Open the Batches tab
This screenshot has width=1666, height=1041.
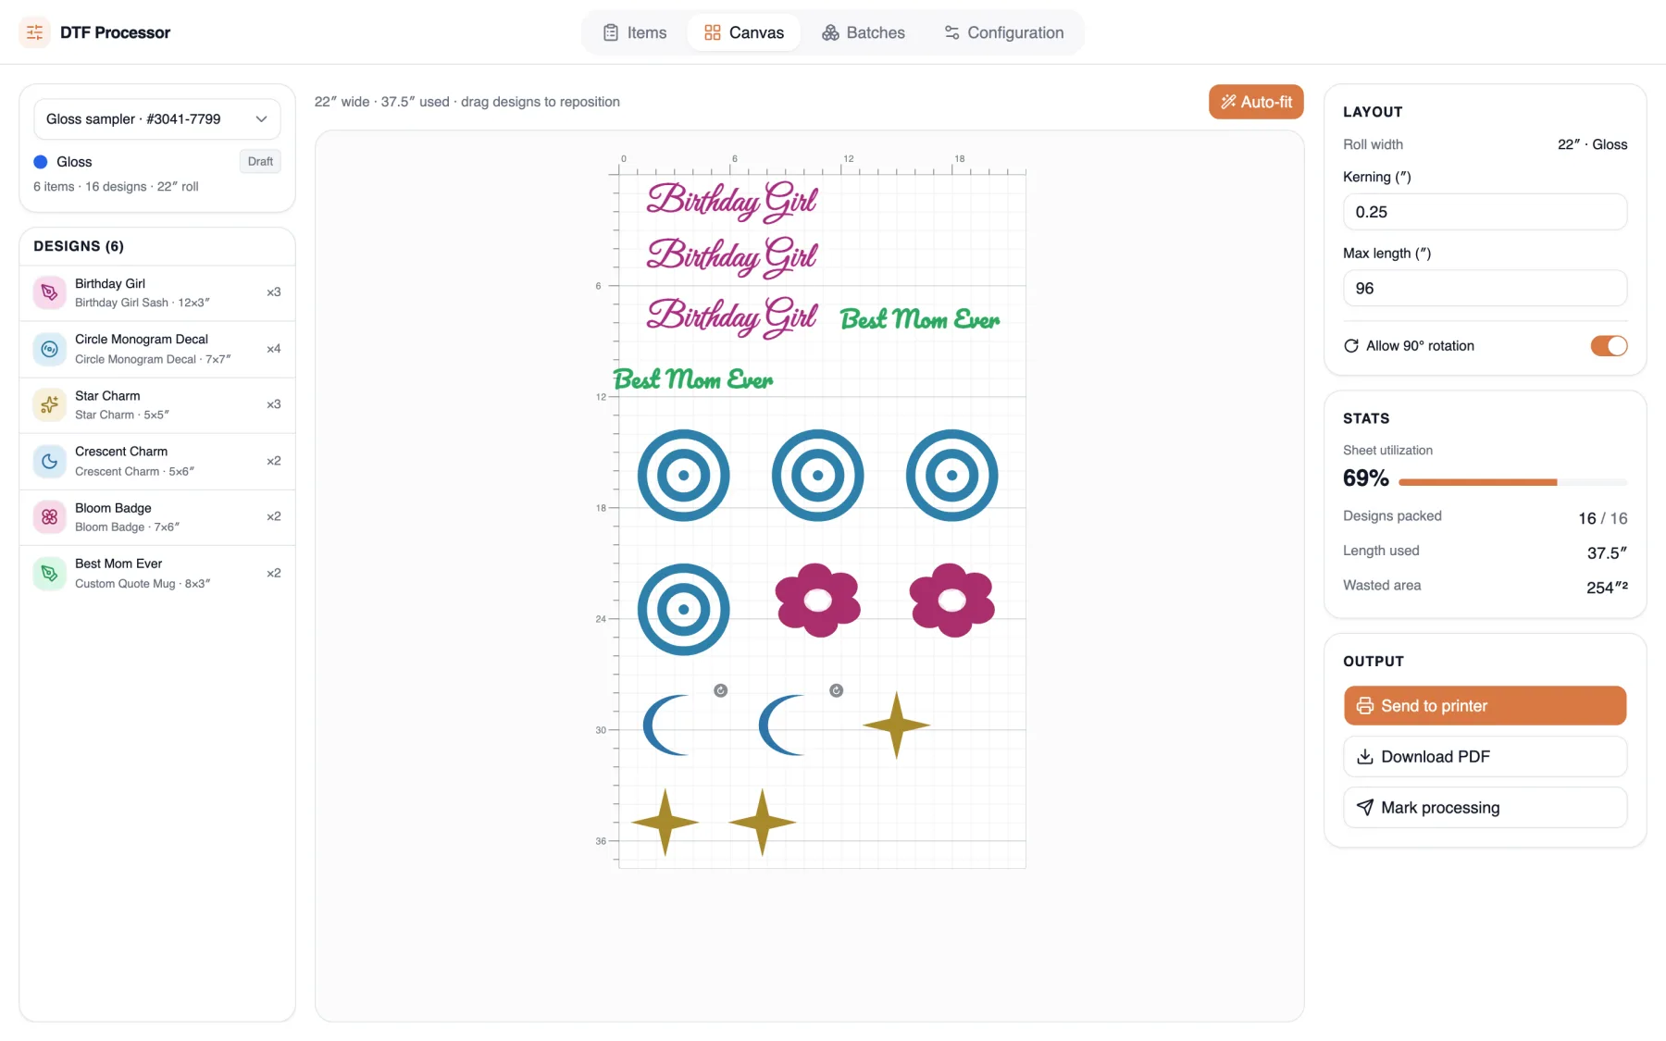864,32
